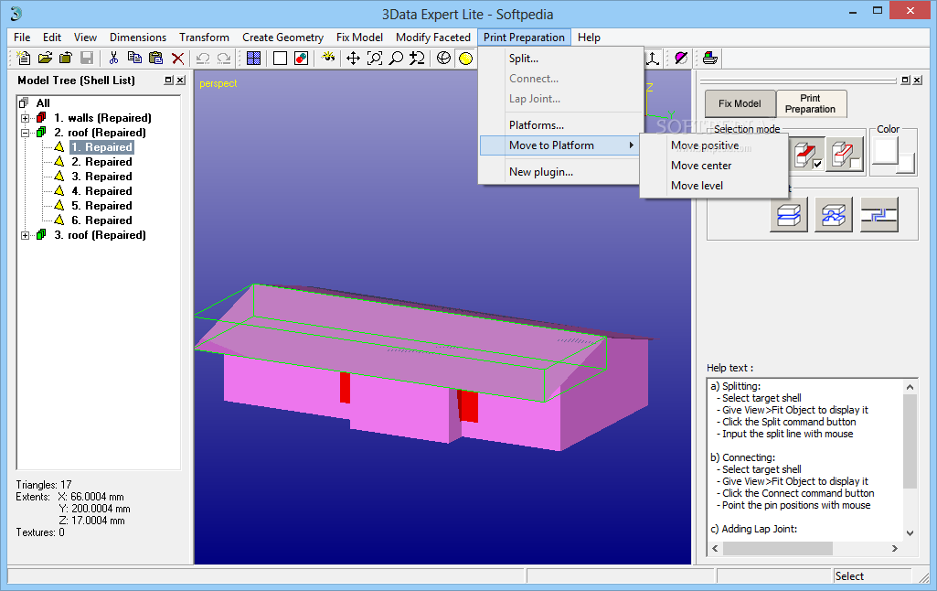Click the curved split Connect command icon
Viewport: 937px width, 591px height.
tap(834, 214)
